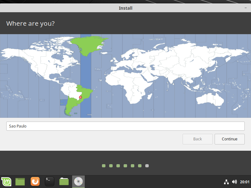Click the red location pin on Brazil
The height and width of the screenshot is (188, 251).
coord(81,97)
